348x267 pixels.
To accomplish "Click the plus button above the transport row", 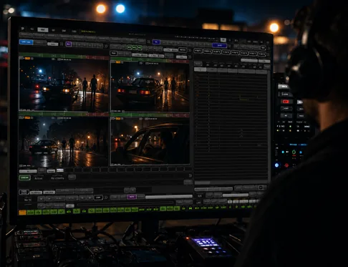I will (133, 190).
